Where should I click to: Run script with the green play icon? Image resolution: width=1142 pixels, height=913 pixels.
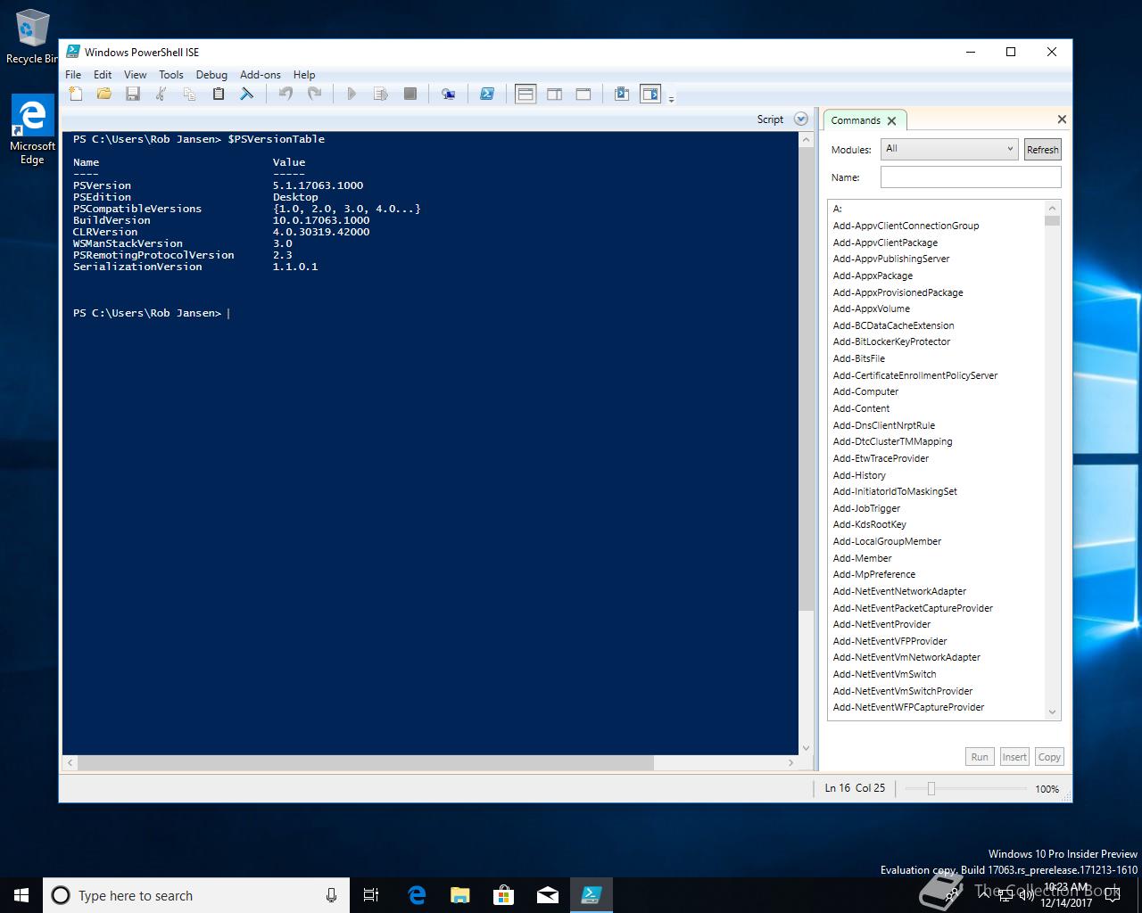[x=352, y=94]
